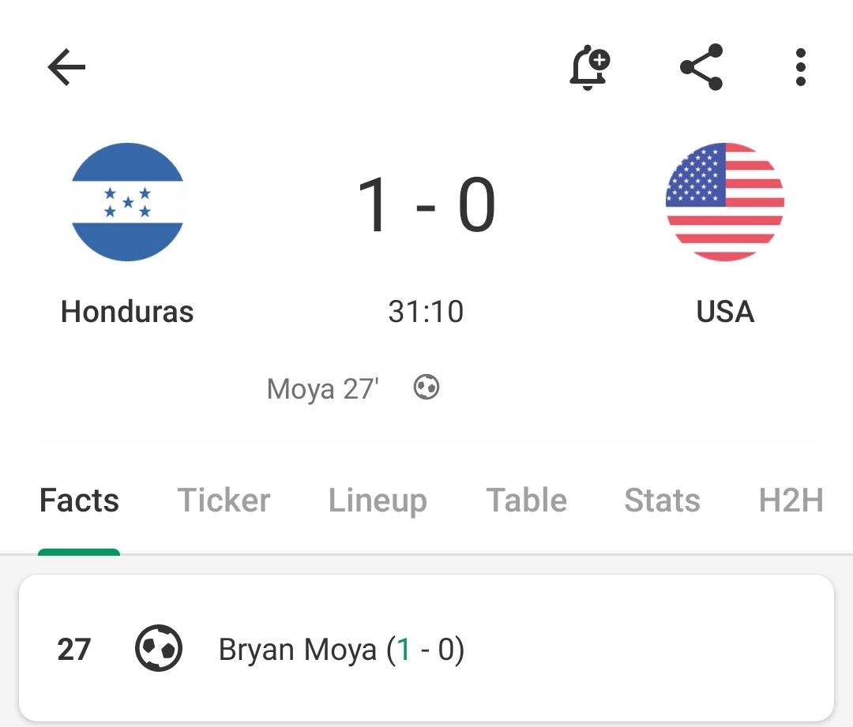Open the Stats tab
Viewport: 853px width, 727px height.
coord(662,500)
